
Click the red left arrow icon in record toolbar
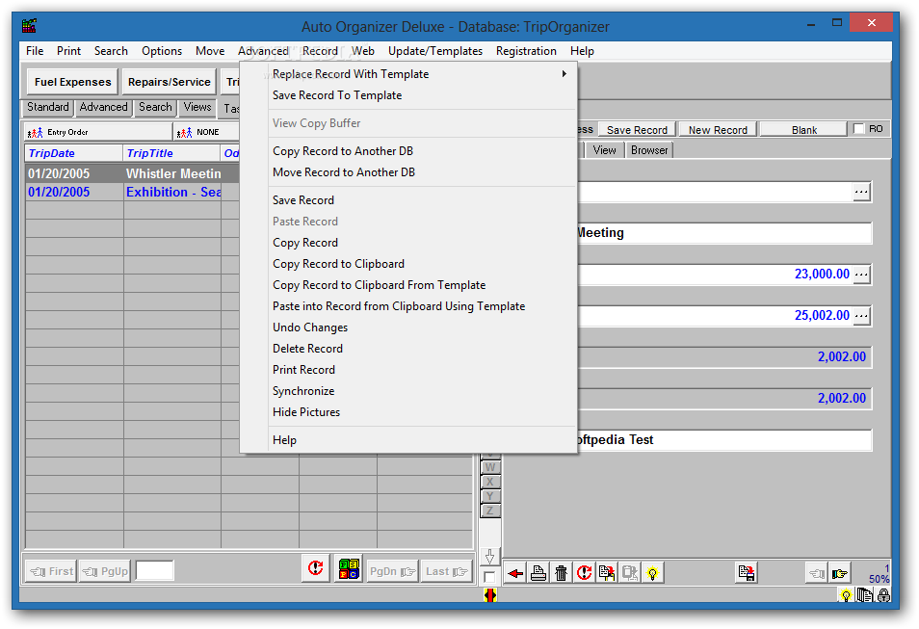tap(515, 573)
